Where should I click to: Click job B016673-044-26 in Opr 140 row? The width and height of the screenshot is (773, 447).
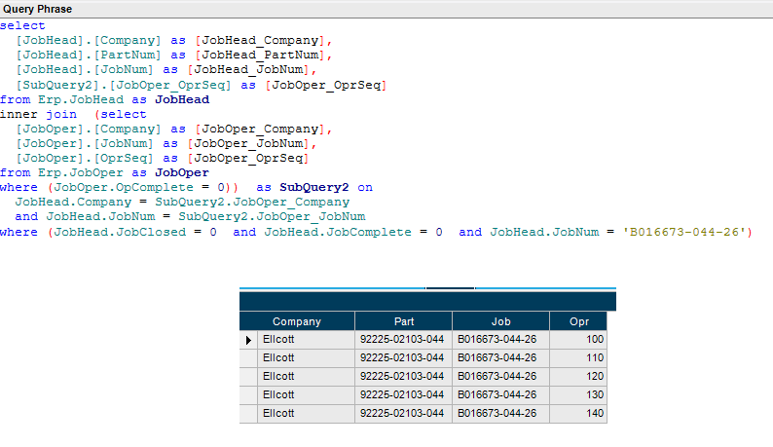(x=500, y=414)
